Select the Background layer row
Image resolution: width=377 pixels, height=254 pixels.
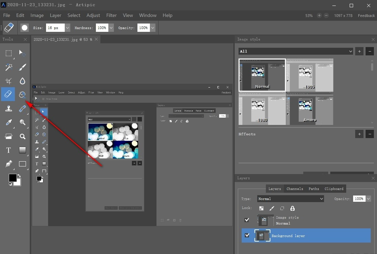click(x=306, y=236)
